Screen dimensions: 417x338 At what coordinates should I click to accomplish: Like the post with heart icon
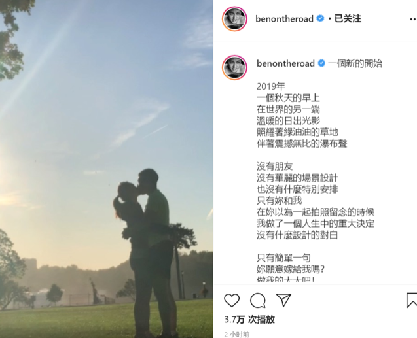coord(232,300)
